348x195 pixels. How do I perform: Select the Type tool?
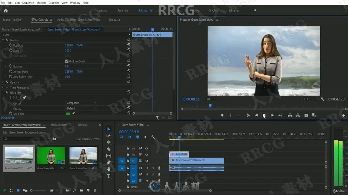(109, 176)
